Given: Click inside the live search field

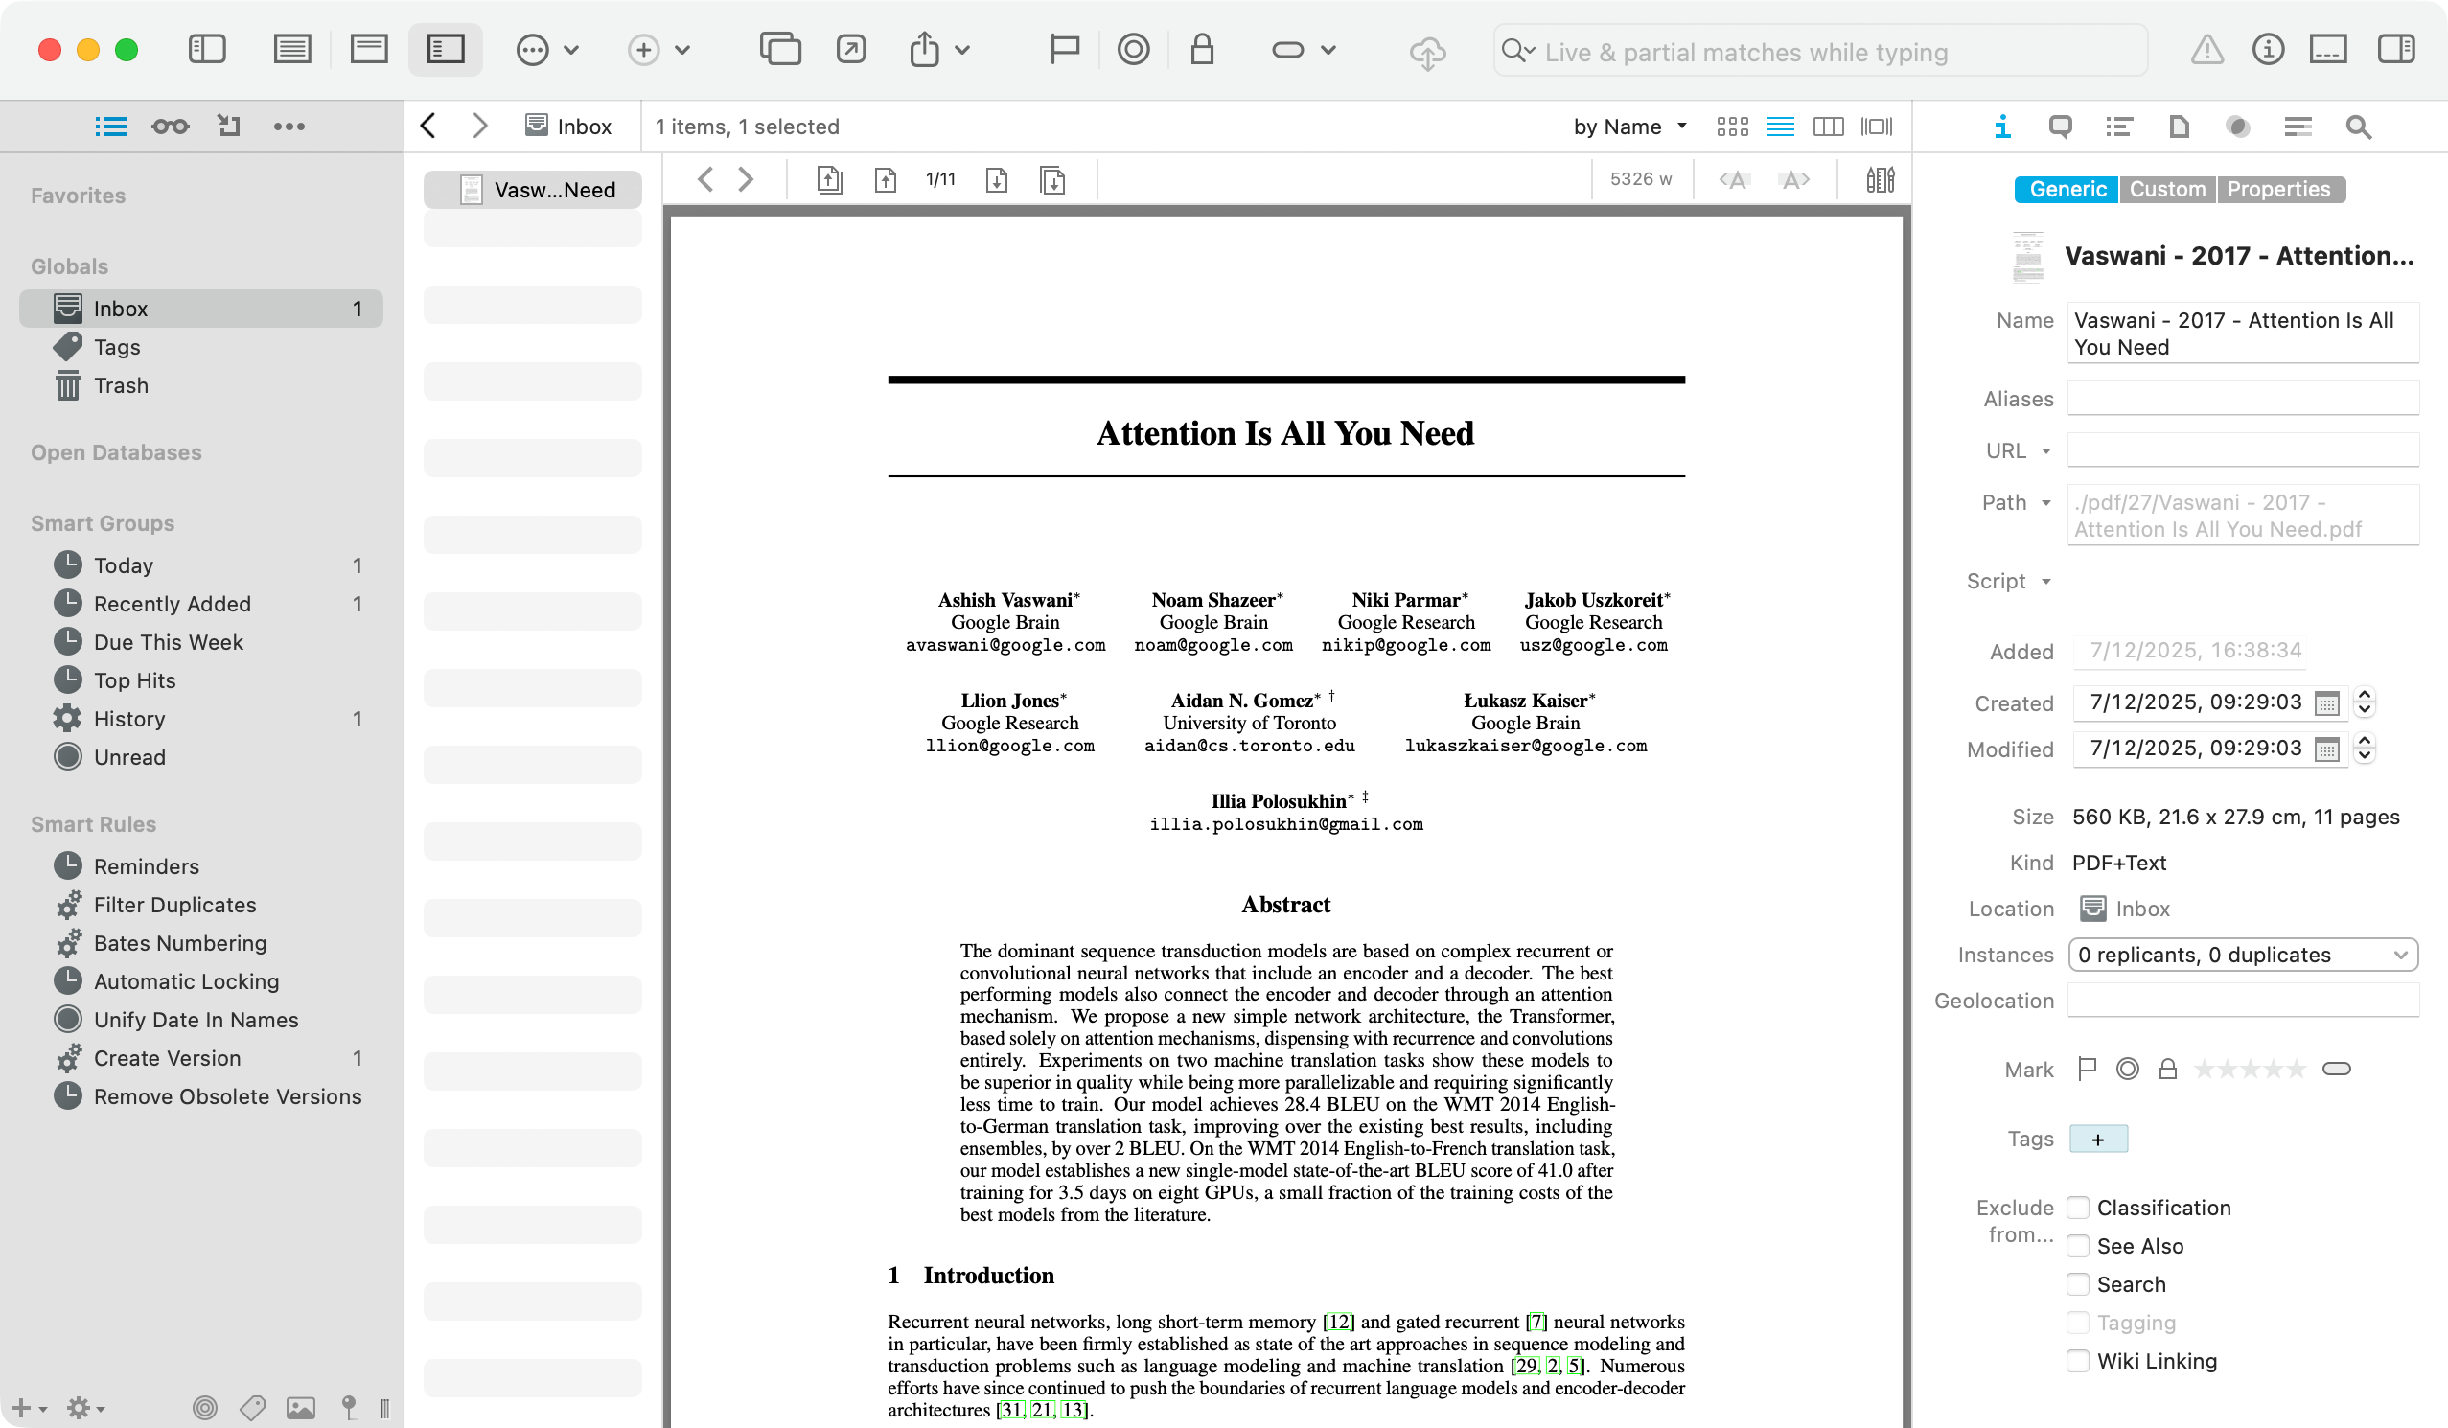Looking at the screenshot, I should [x=1816, y=52].
